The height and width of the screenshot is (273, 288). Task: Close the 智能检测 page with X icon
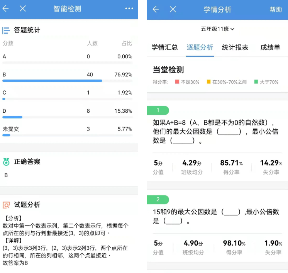(x=23, y=8)
